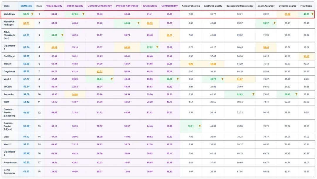Select the Wan2.6 model name
This screenshot has width=317, height=179.
[7, 64]
